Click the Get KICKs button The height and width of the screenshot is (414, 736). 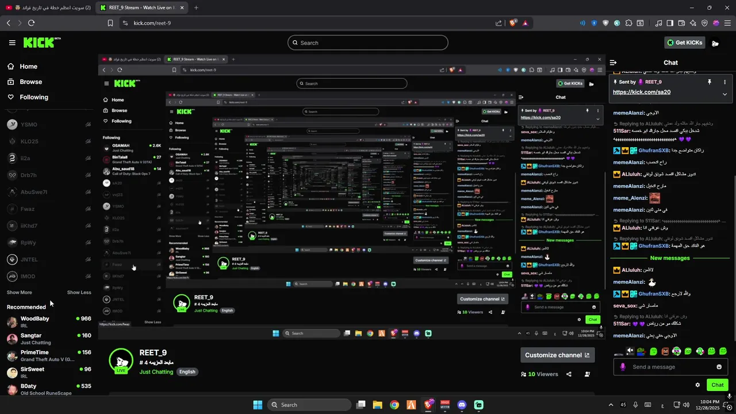pos(684,43)
